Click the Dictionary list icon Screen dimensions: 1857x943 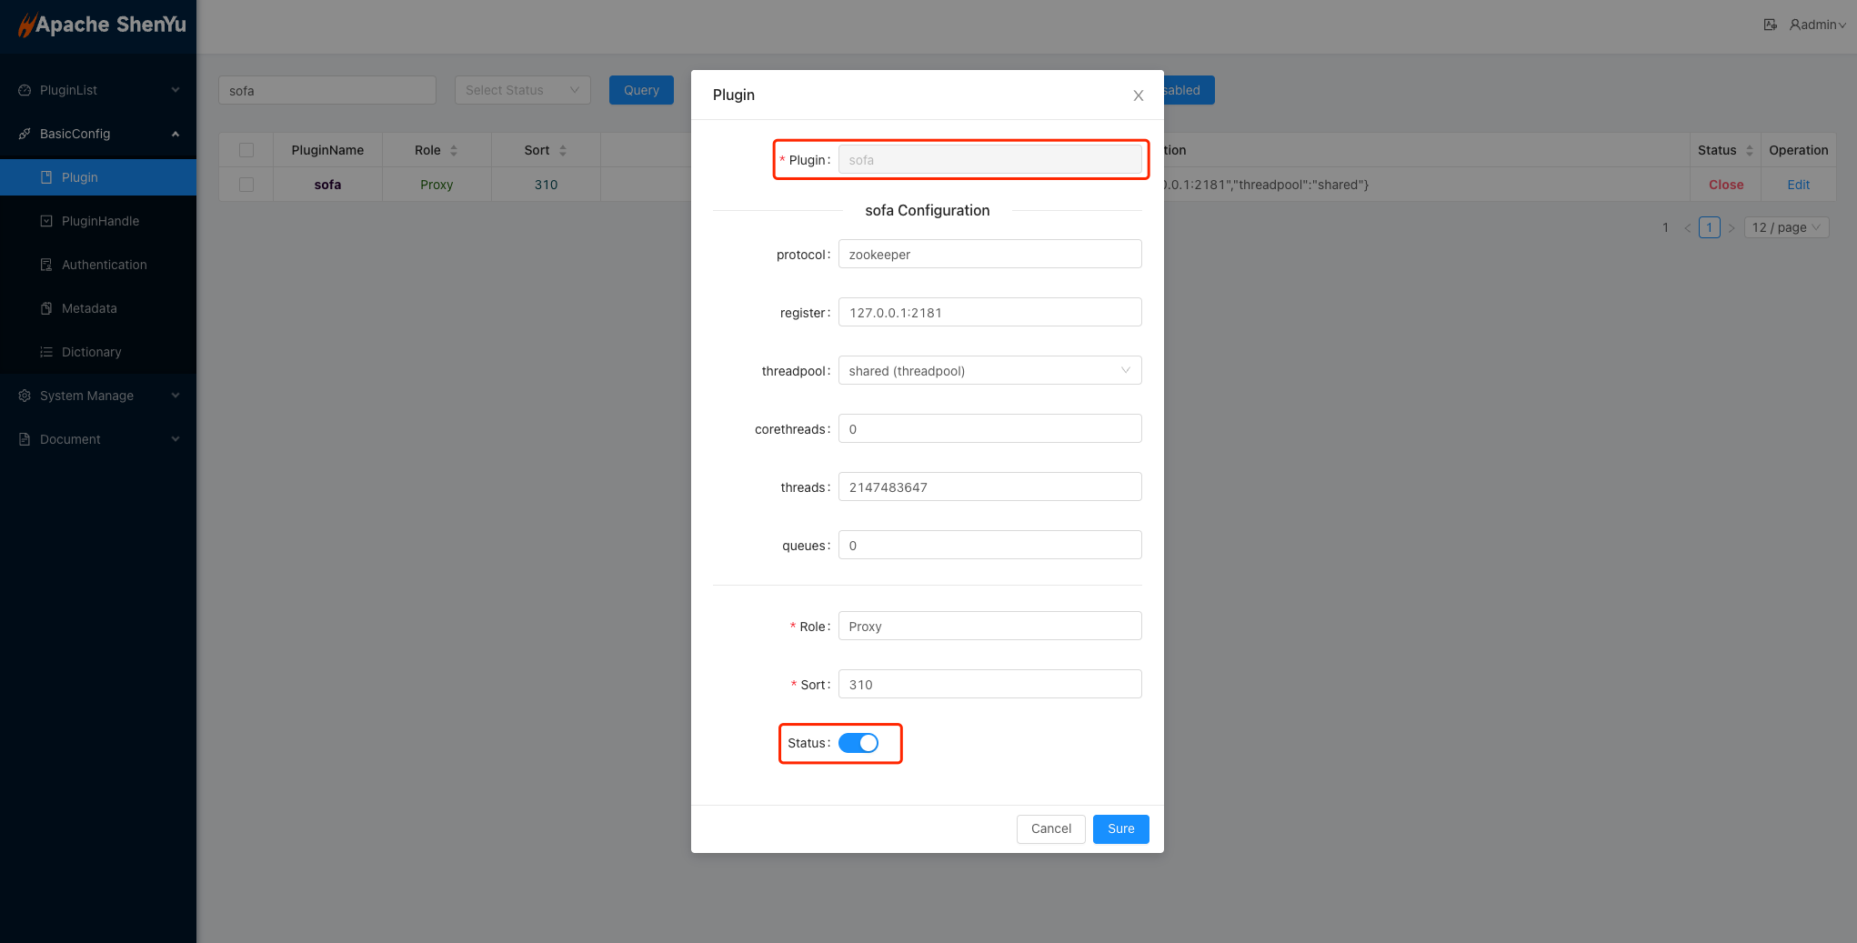tap(46, 352)
